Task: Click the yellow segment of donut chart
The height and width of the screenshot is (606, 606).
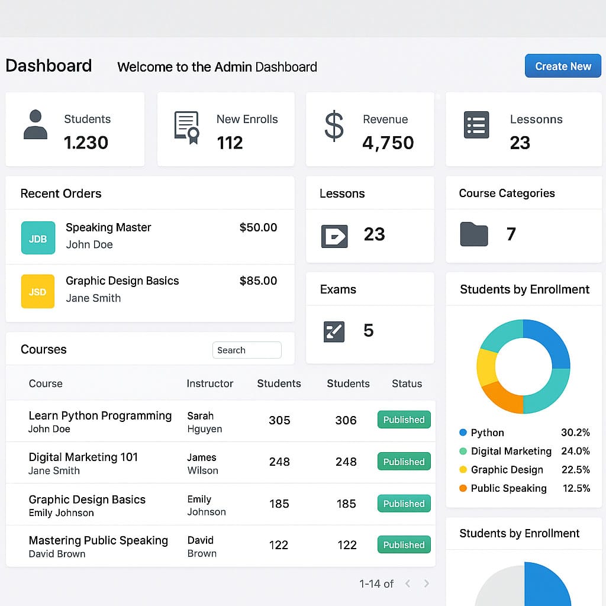Action: pos(486,367)
